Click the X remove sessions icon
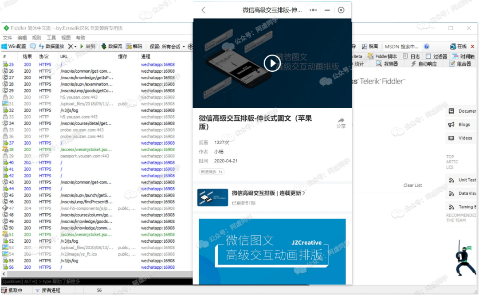 tap(70, 47)
